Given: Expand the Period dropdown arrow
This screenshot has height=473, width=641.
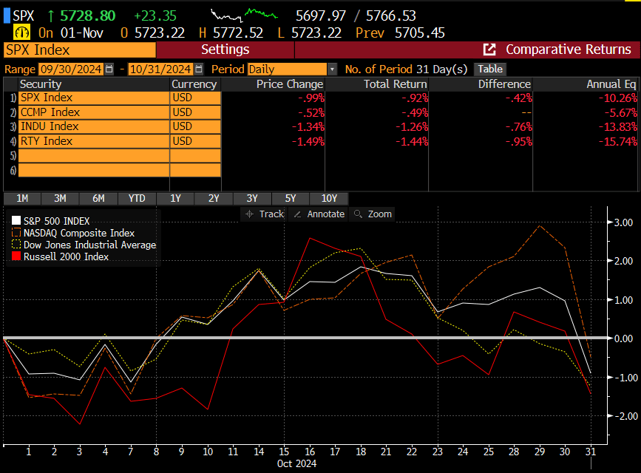Looking at the screenshot, I should [x=333, y=69].
